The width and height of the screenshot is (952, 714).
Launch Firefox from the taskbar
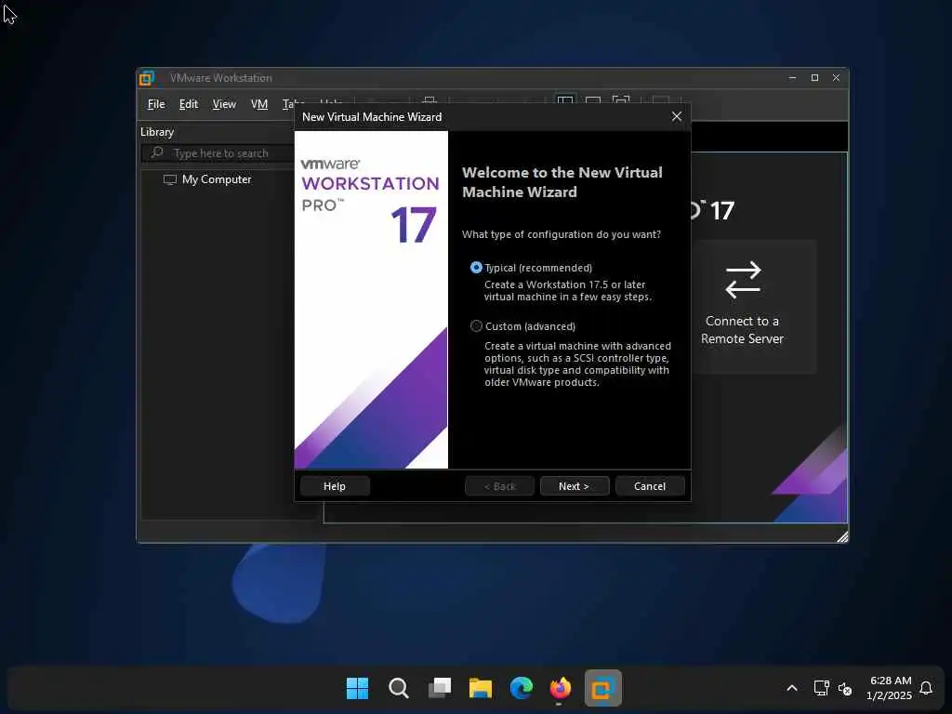pos(561,688)
